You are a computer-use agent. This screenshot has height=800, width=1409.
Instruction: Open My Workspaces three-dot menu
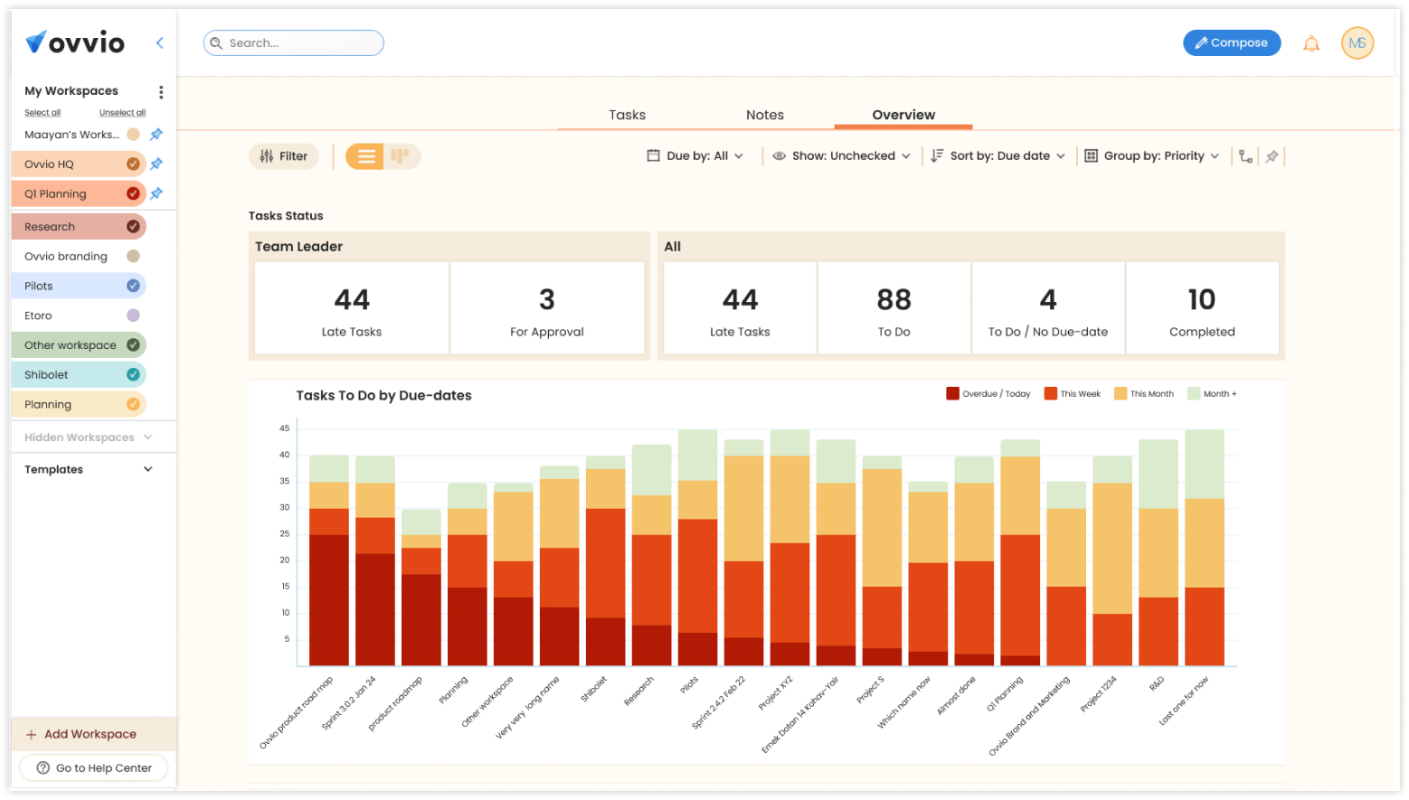pos(161,91)
